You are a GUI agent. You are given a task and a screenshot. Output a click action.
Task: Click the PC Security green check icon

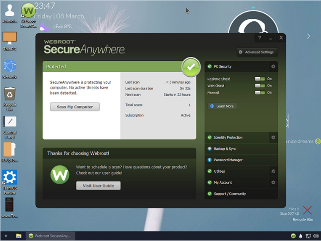[x=209, y=66]
